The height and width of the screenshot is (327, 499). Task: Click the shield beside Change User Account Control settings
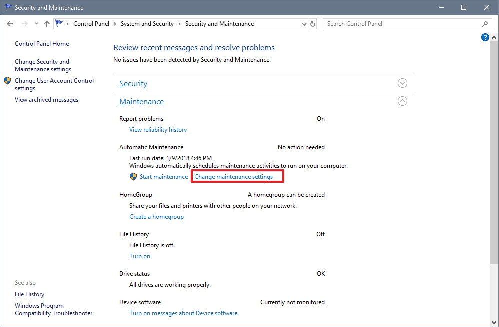6,81
